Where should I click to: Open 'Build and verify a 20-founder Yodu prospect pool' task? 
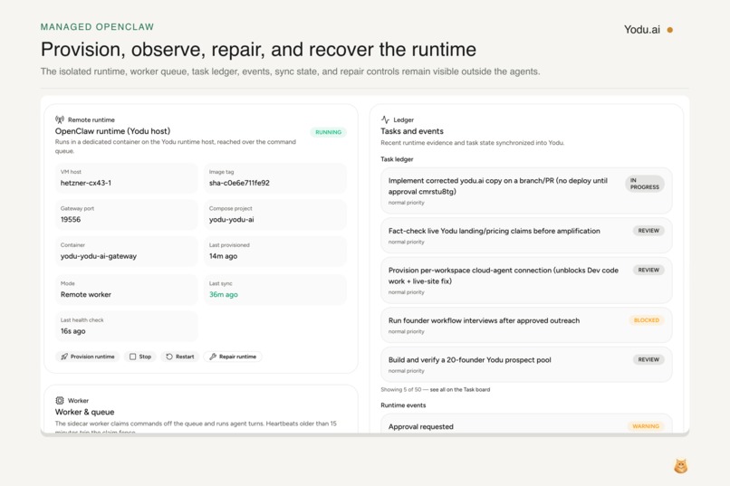[526, 364]
